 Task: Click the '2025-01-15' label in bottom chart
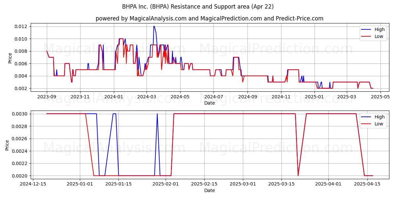coord(119,184)
